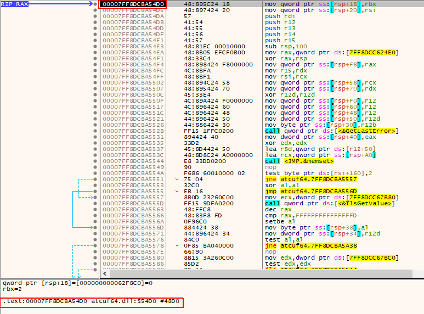Select opcode bytes 48:33C4
Screen dimensions: 424x314
(x=197, y=59)
